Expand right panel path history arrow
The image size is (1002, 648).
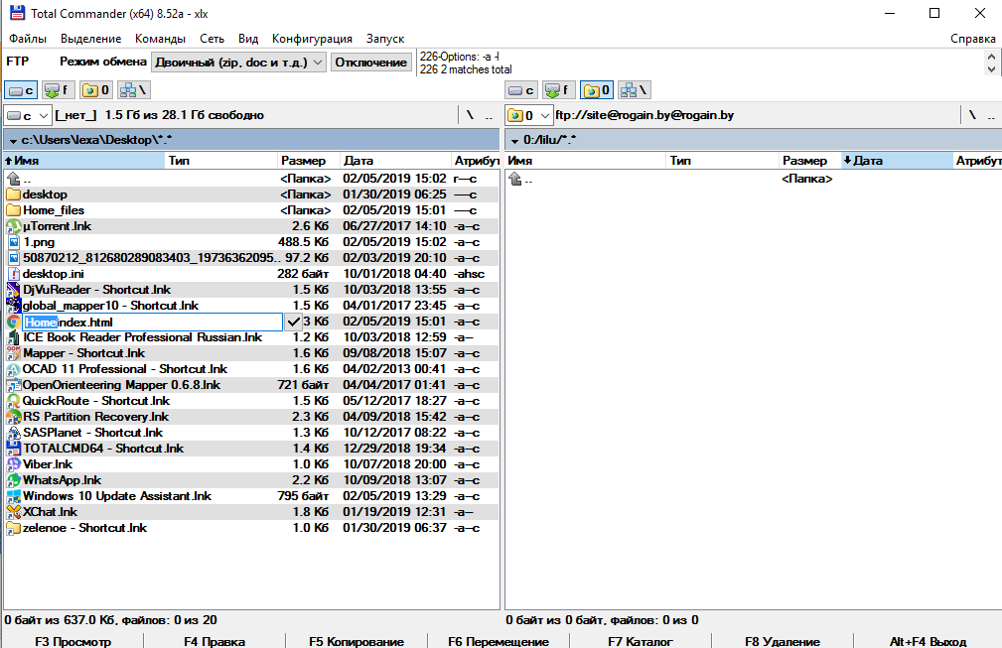514,141
